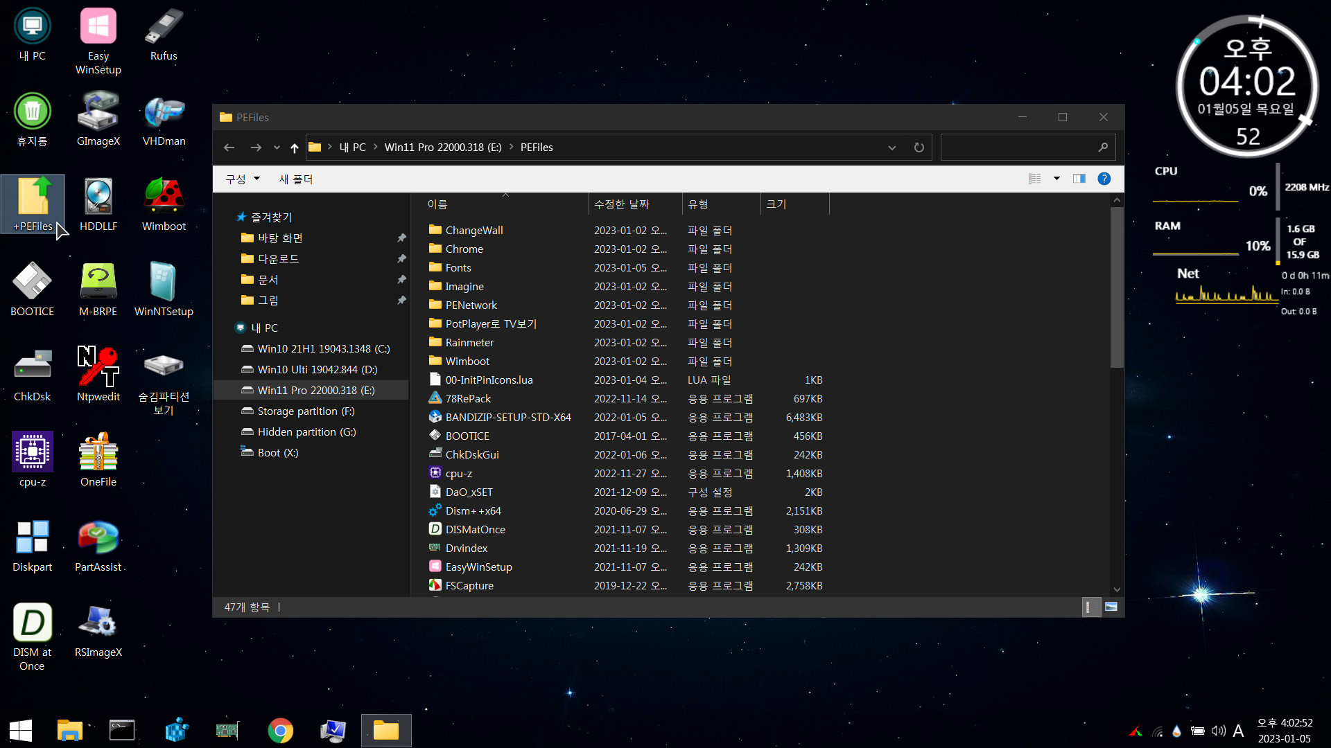
Task: Launch Rufus from the desktop
Action: click(x=164, y=35)
